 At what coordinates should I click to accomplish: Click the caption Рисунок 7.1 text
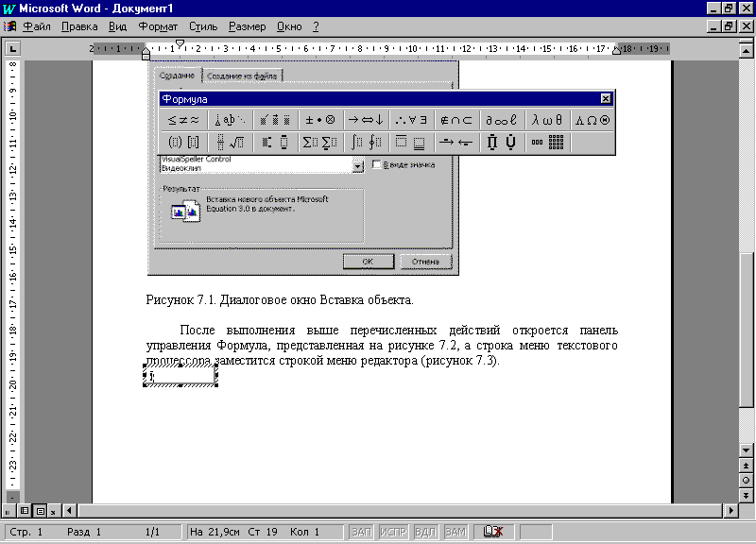280,299
